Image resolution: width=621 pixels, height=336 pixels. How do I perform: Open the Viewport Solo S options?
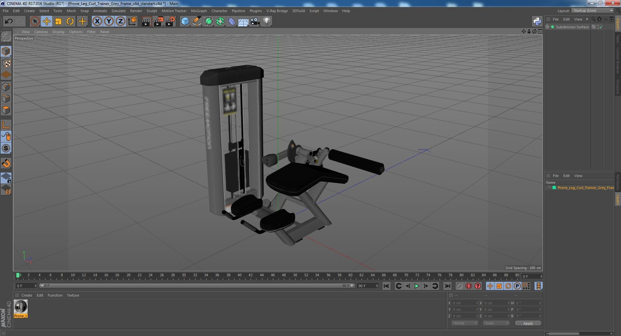(x=6, y=148)
